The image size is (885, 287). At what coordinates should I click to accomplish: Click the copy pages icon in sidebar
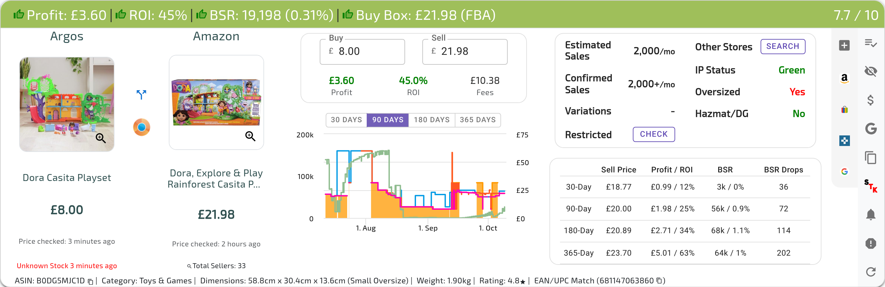pyautogui.click(x=870, y=158)
